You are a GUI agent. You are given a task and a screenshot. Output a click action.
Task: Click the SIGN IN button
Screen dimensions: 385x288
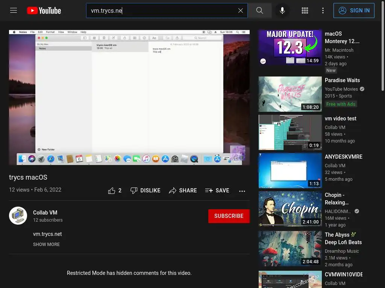[x=354, y=10]
